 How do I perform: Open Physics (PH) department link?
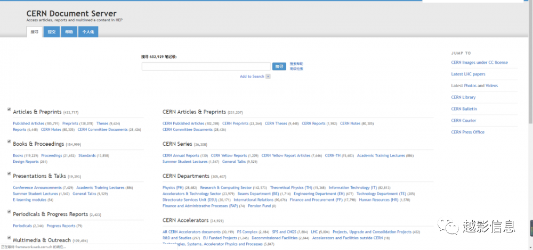tap(173, 188)
